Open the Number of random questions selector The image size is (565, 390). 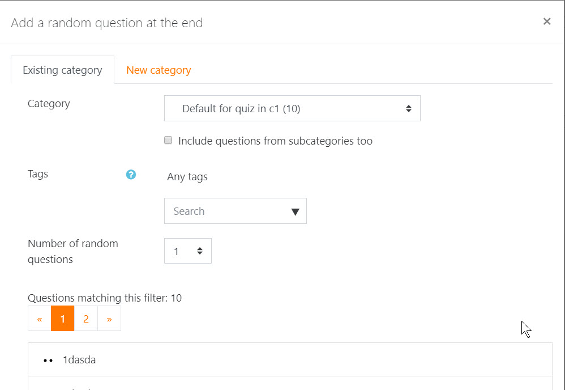pyautogui.click(x=188, y=251)
